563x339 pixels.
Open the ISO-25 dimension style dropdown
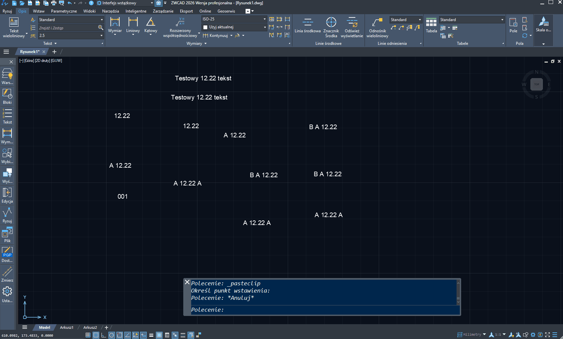[234, 19]
